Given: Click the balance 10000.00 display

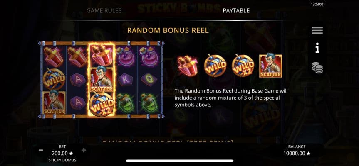Looking at the screenshot, I should coord(297,154).
